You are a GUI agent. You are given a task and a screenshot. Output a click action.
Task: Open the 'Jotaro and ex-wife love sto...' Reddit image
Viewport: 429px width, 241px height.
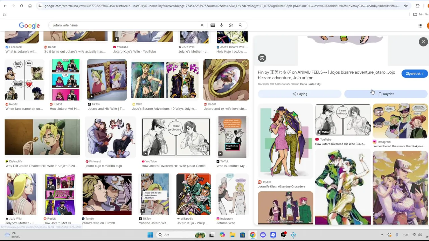pyautogui.click(x=226, y=80)
